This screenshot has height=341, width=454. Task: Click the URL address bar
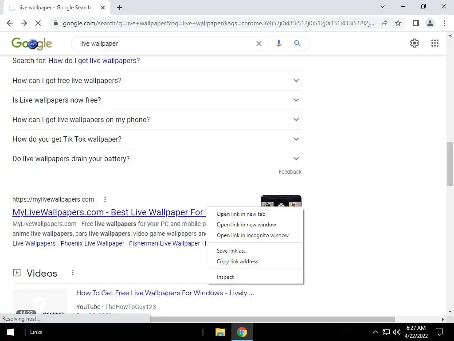[x=219, y=23]
